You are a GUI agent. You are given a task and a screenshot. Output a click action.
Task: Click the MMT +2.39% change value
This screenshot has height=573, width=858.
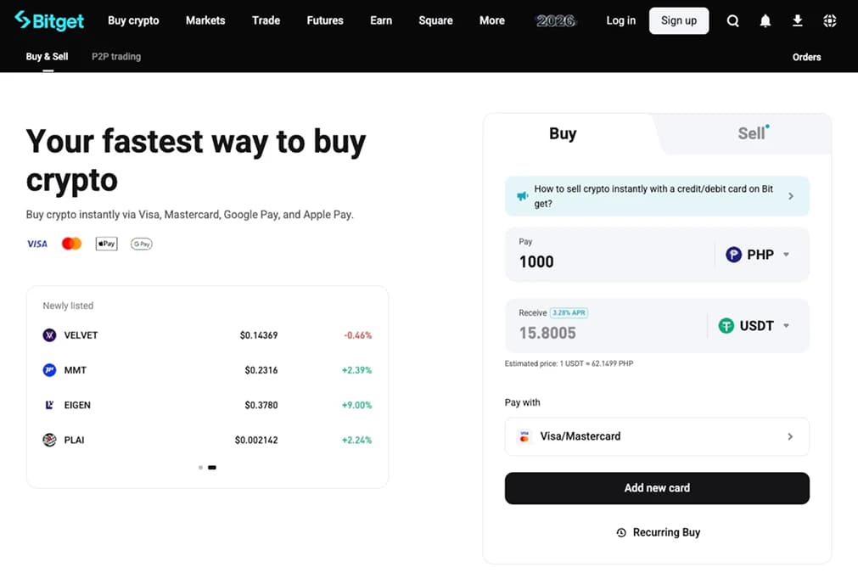point(356,370)
